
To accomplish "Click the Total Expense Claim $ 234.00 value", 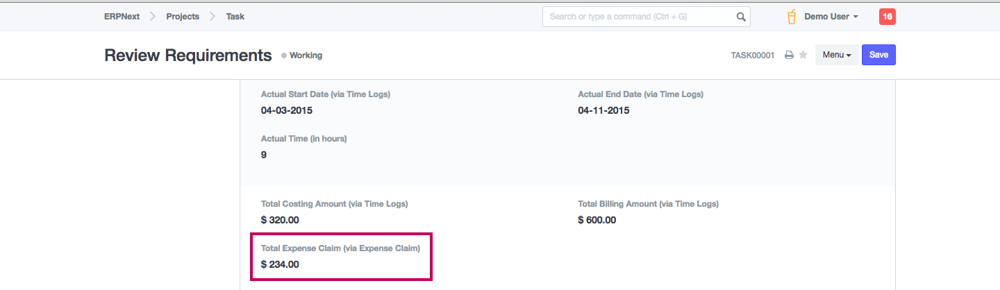I will click(280, 264).
